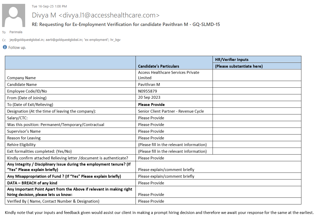The width and height of the screenshot is (315, 216).
Task: Click explain/comment text in the Integrity row
Action: [x=166, y=169]
